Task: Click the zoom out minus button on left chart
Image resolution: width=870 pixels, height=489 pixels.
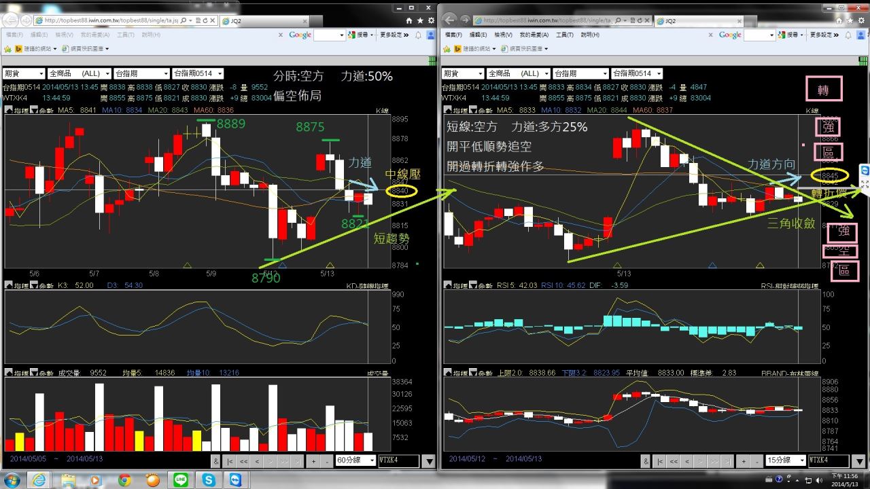Action: click(327, 460)
